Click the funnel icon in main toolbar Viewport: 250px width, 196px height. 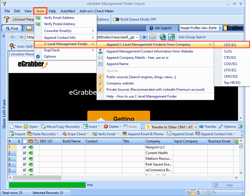(7, 19)
